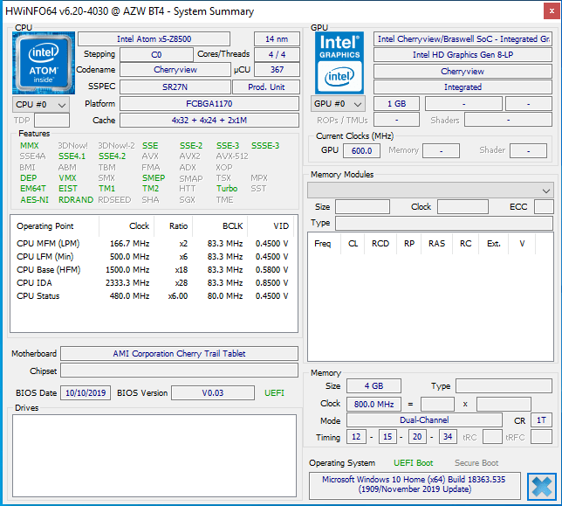This screenshot has width=562, height=506.
Task: Select the SSPEC SR27N value
Action: click(x=175, y=87)
